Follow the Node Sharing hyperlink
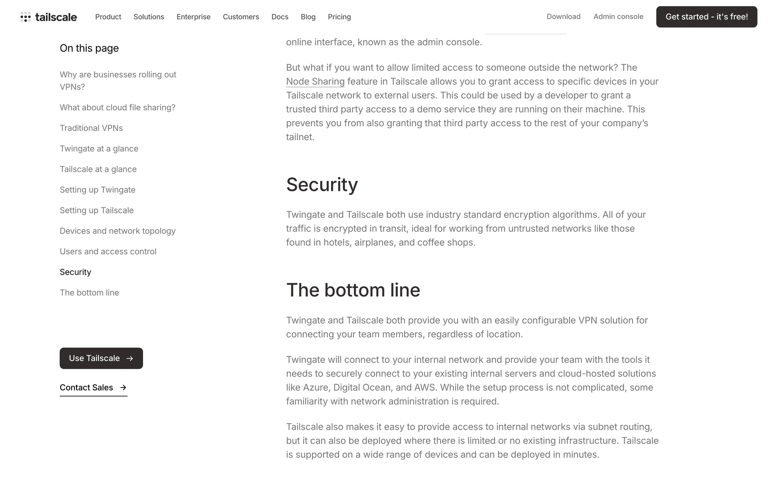Viewport: 778px width, 486px height. click(x=315, y=81)
